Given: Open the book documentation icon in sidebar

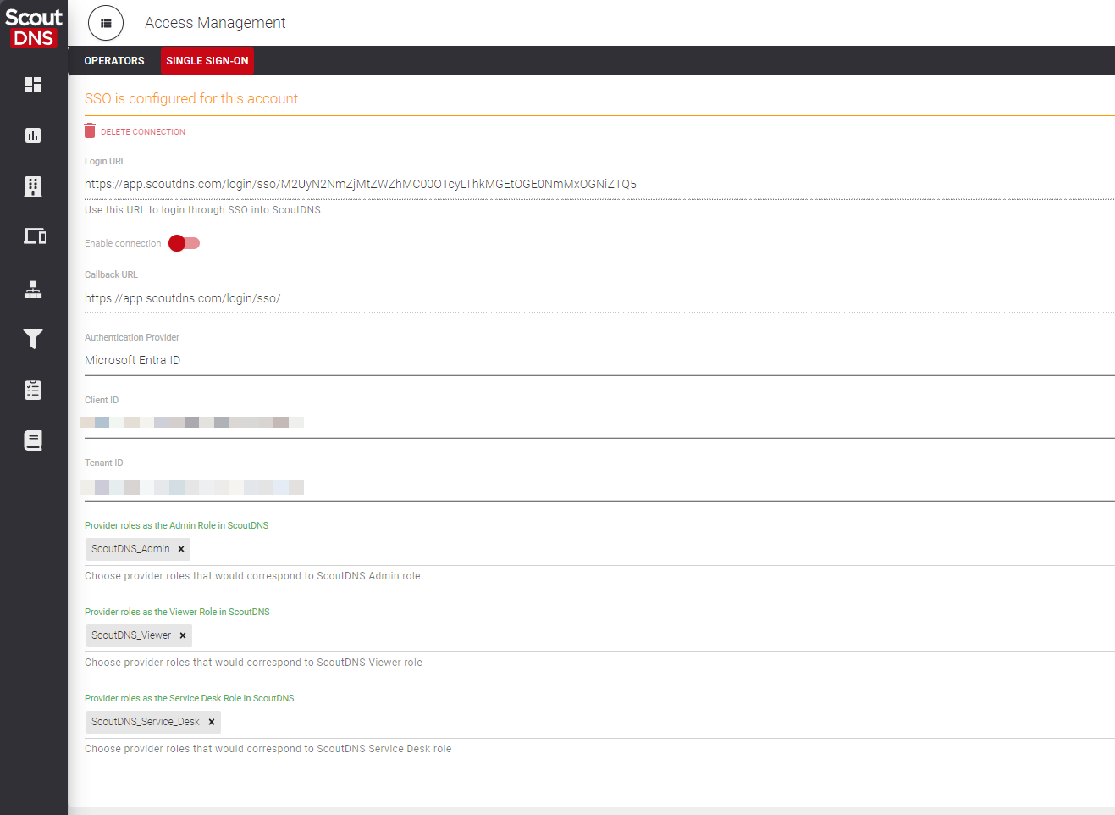Looking at the screenshot, I should 33,441.
